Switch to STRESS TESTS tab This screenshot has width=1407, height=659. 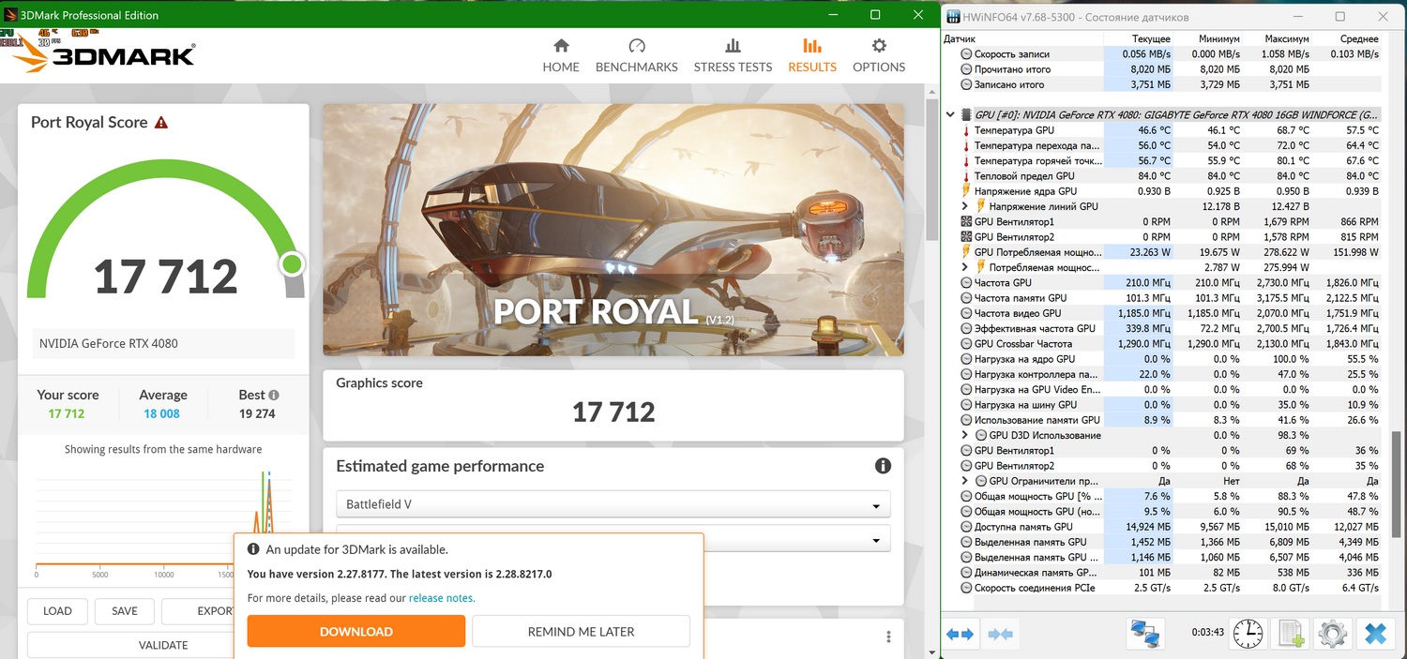coord(733,55)
